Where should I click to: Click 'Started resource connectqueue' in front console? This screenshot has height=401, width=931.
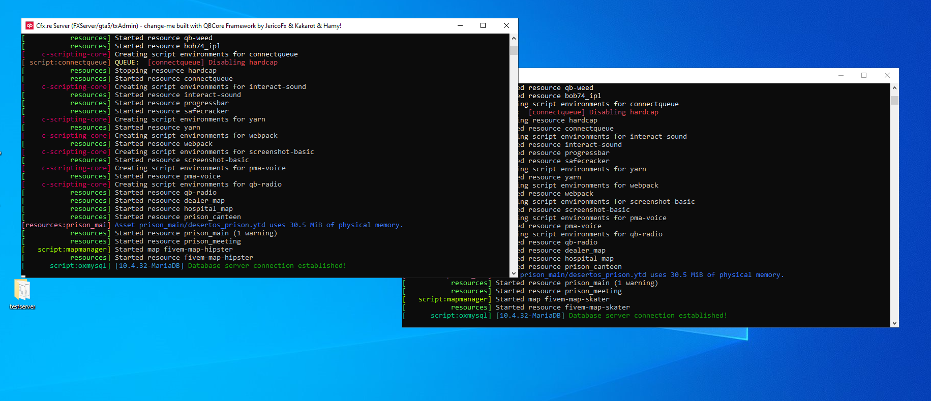pos(174,79)
